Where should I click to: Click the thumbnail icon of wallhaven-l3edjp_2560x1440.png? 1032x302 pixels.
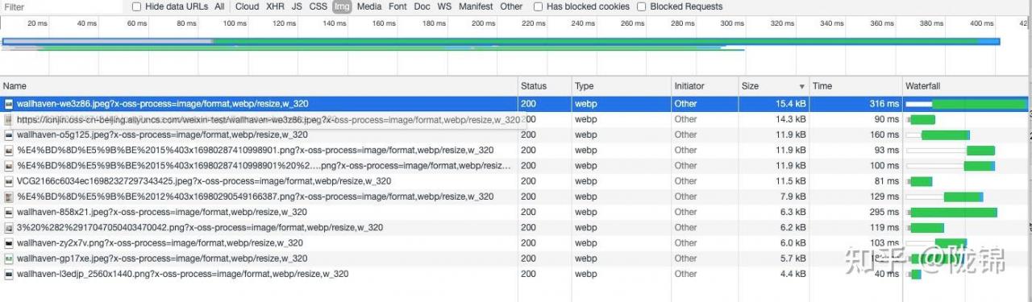(x=9, y=274)
